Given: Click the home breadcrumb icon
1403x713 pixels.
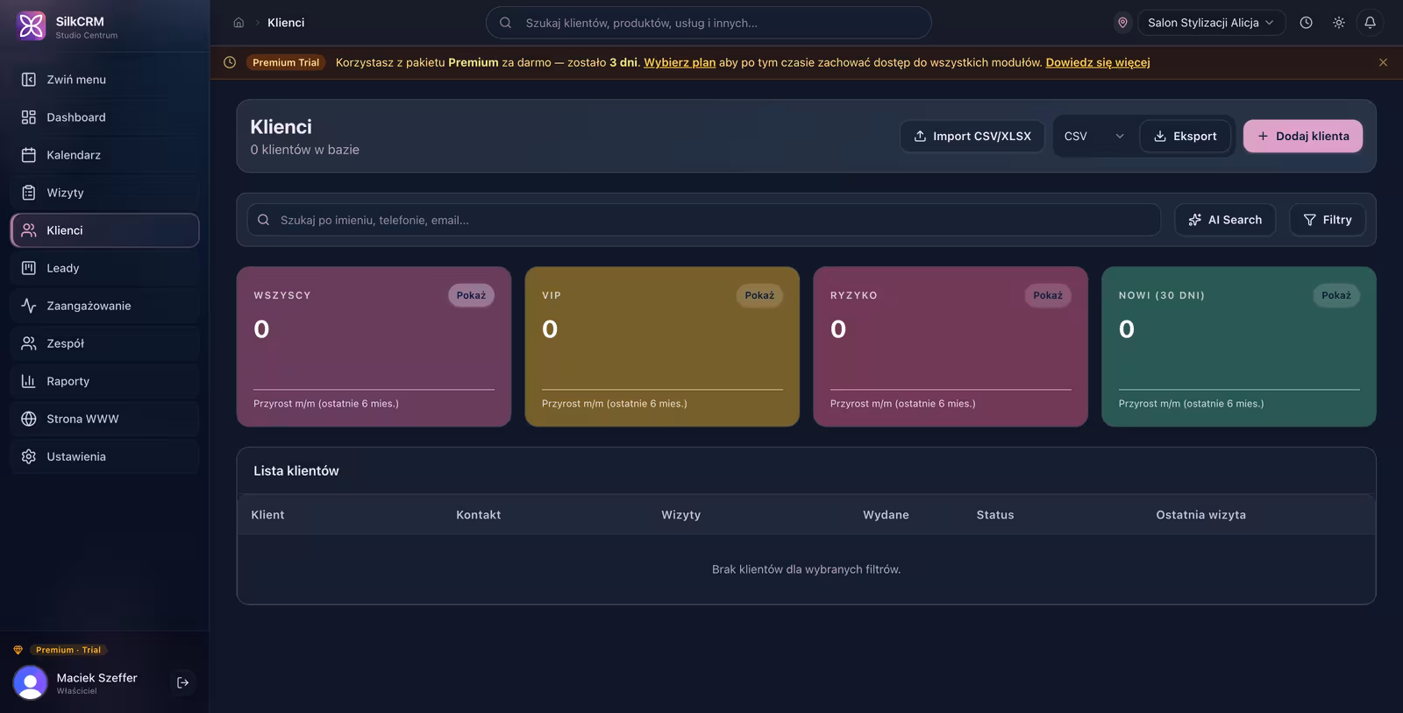Looking at the screenshot, I should [239, 23].
